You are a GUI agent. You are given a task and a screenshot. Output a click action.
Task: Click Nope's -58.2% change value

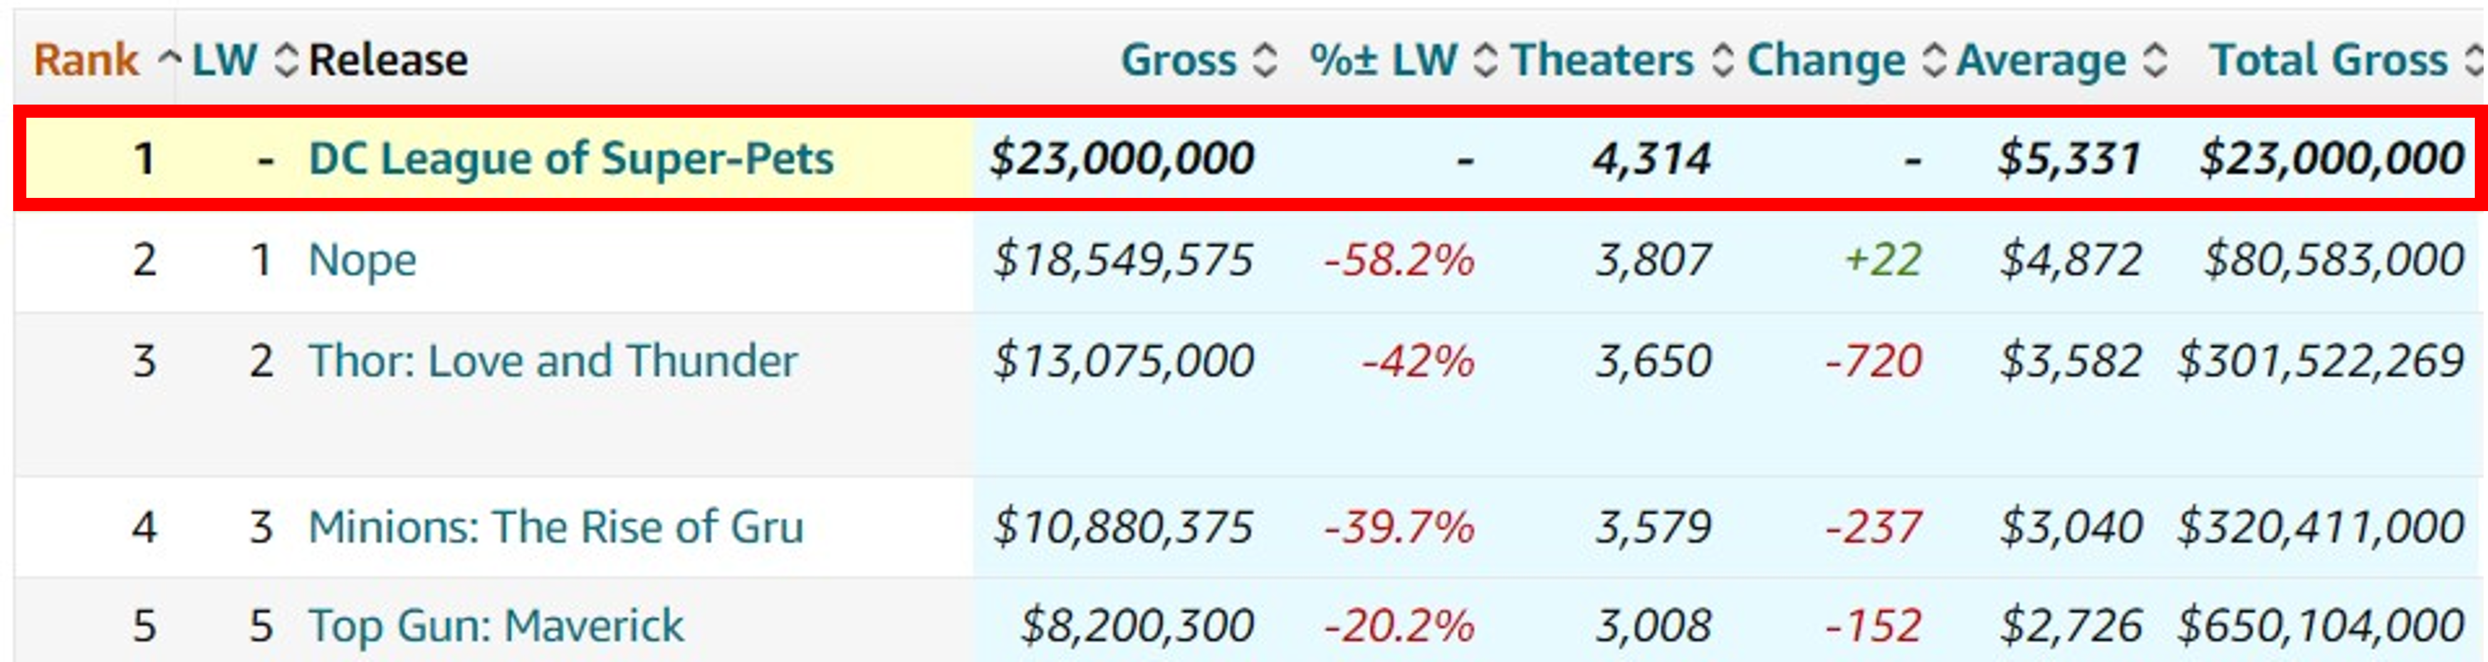1399,259
